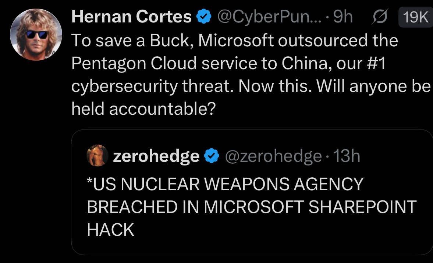Click the zerohedge avatar in quoted tweet

(x=97, y=155)
